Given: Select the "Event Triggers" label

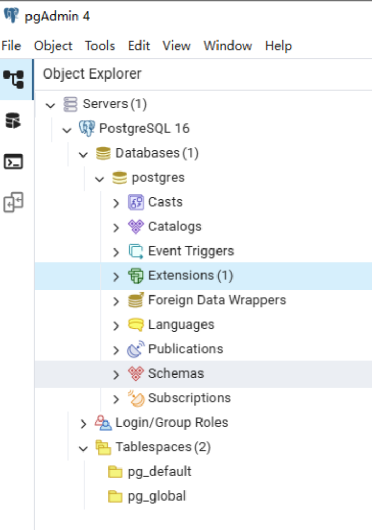Looking at the screenshot, I should [191, 252].
